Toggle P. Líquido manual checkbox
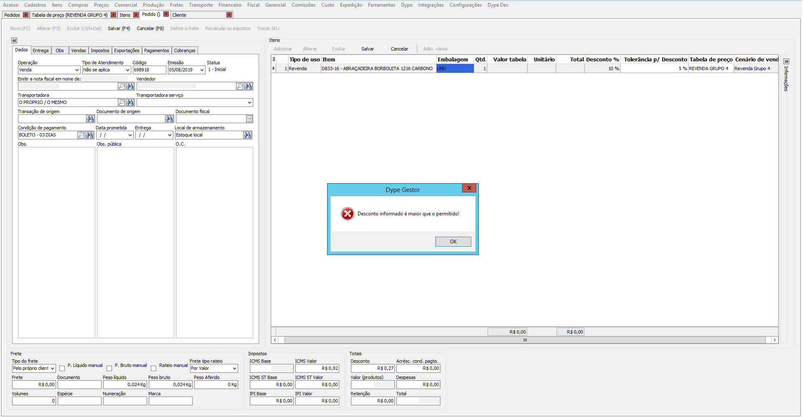The height and width of the screenshot is (417, 803). tap(62, 369)
